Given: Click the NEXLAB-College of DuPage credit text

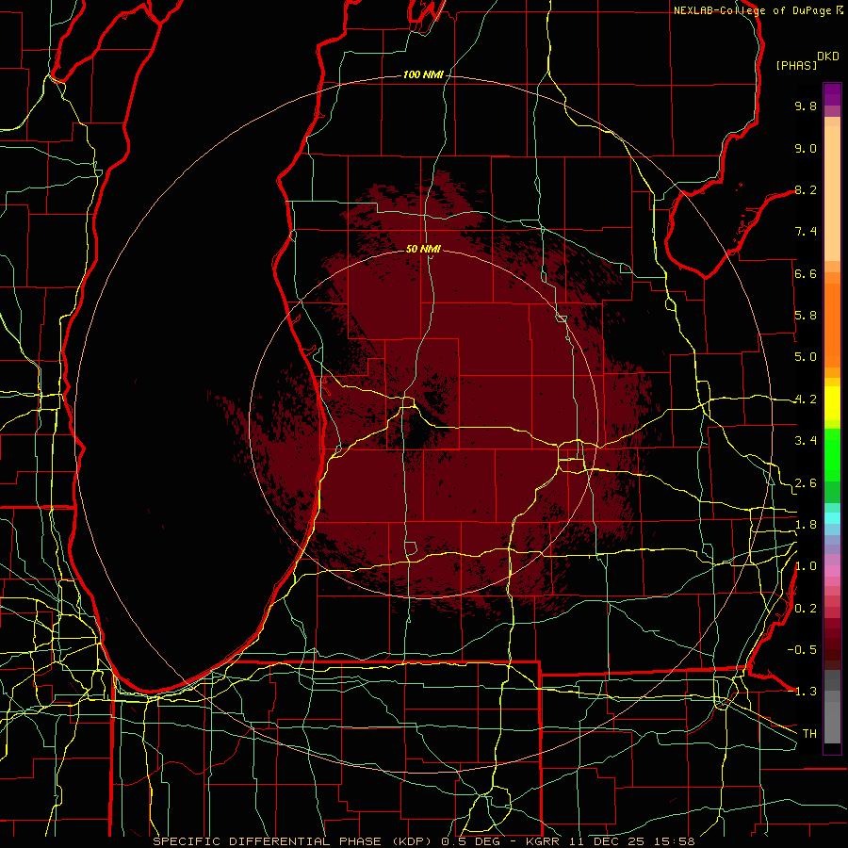Looking at the screenshot, I should [x=752, y=10].
